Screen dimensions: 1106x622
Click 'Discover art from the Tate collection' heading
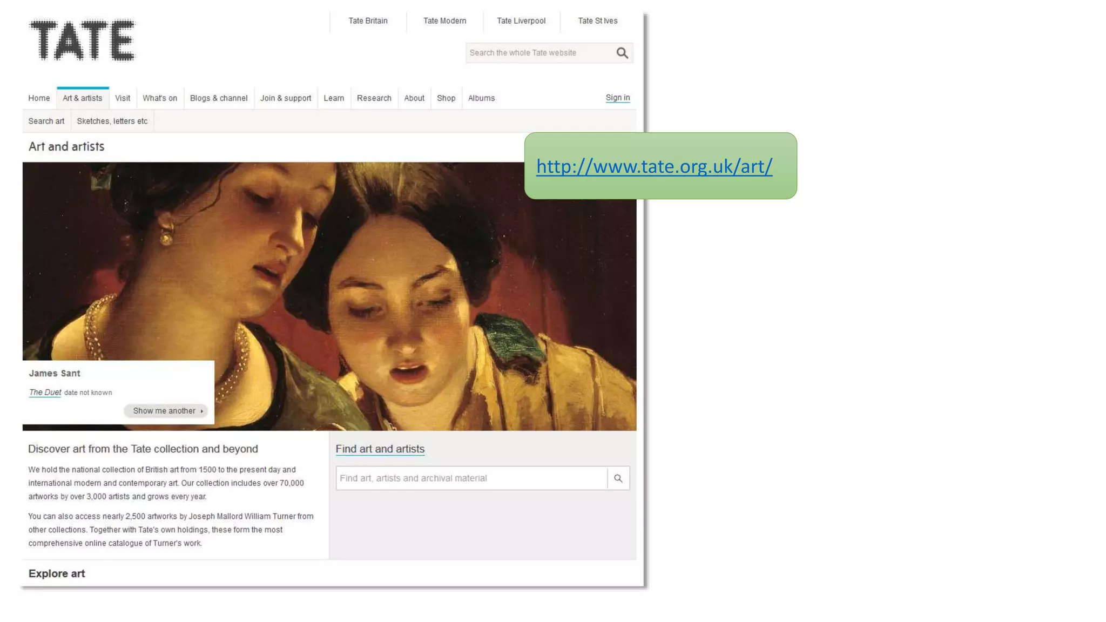[x=143, y=449]
